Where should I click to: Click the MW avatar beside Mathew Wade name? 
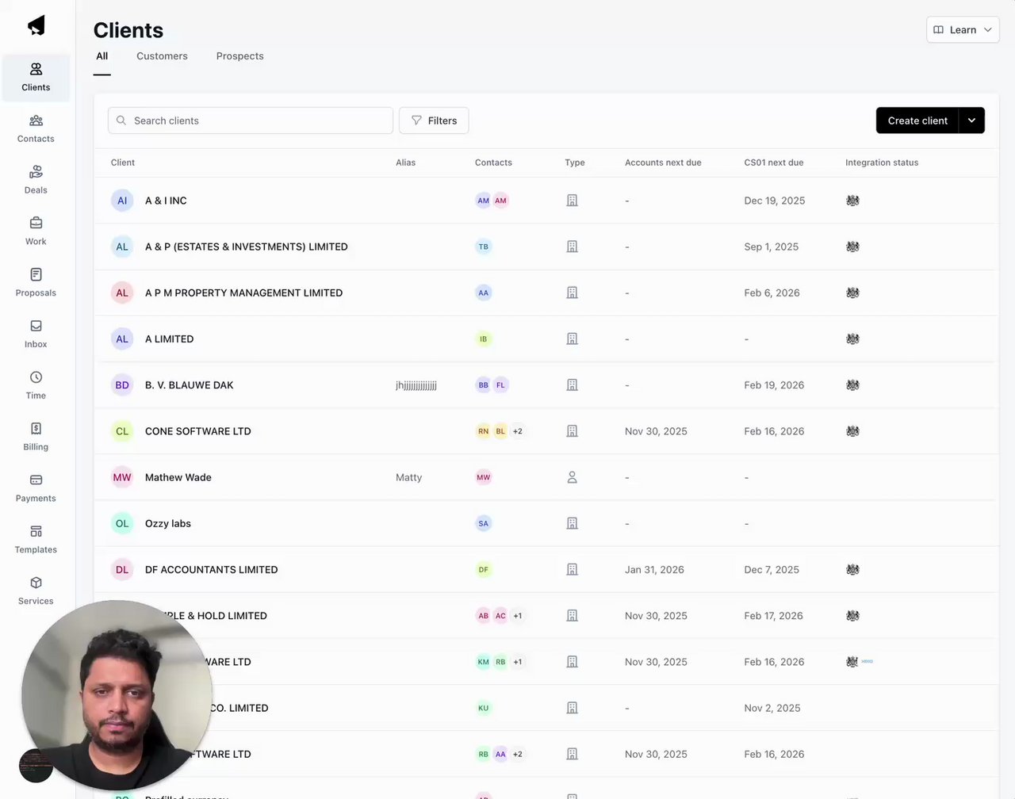(x=122, y=477)
